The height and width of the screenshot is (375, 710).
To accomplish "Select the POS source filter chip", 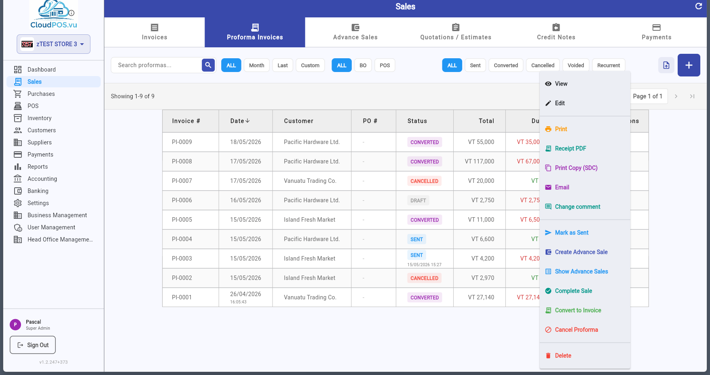I will [385, 65].
